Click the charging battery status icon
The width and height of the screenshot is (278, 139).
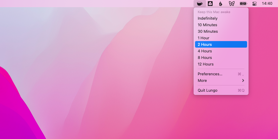243,4
